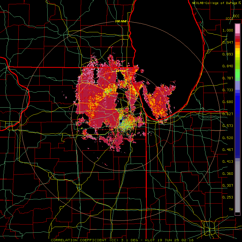Click the [CC] label above the color bar

[229, 19]
